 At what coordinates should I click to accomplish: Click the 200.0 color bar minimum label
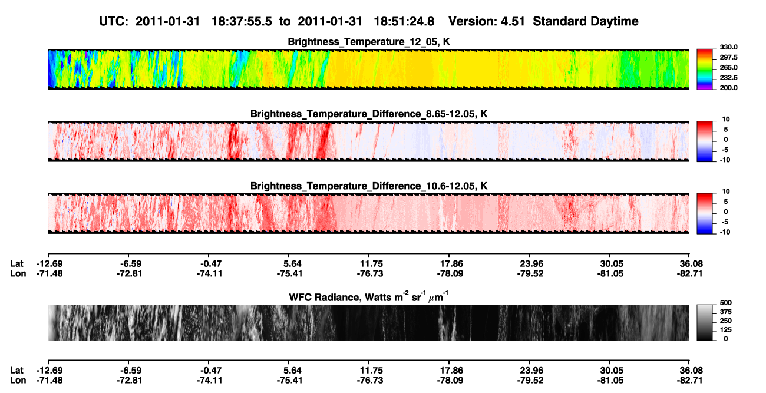[728, 87]
